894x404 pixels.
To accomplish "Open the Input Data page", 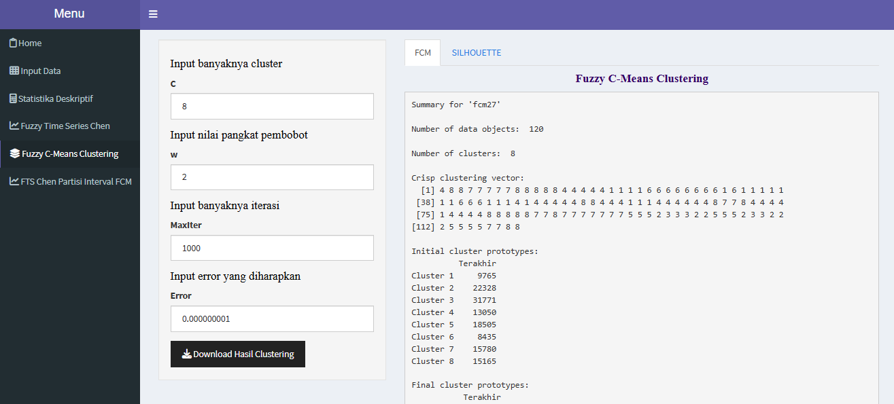I will click(x=70, y=71).
